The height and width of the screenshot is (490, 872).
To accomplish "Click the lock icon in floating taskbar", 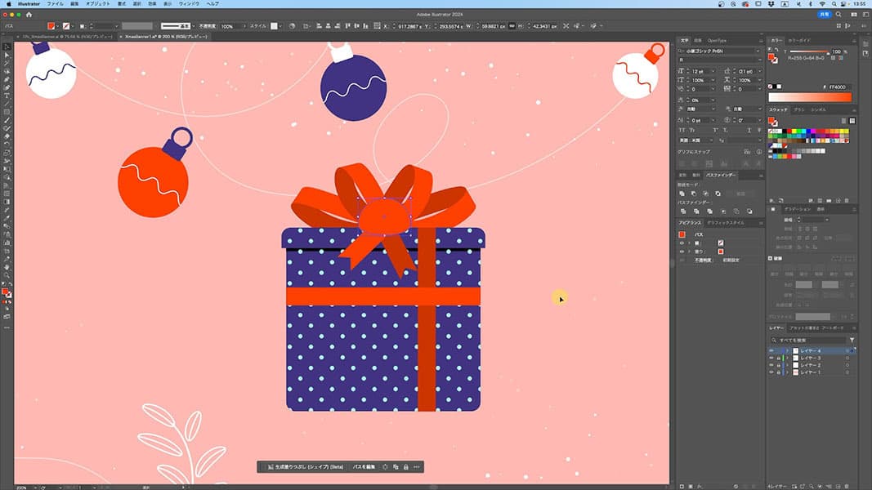I will click(406, 467).
